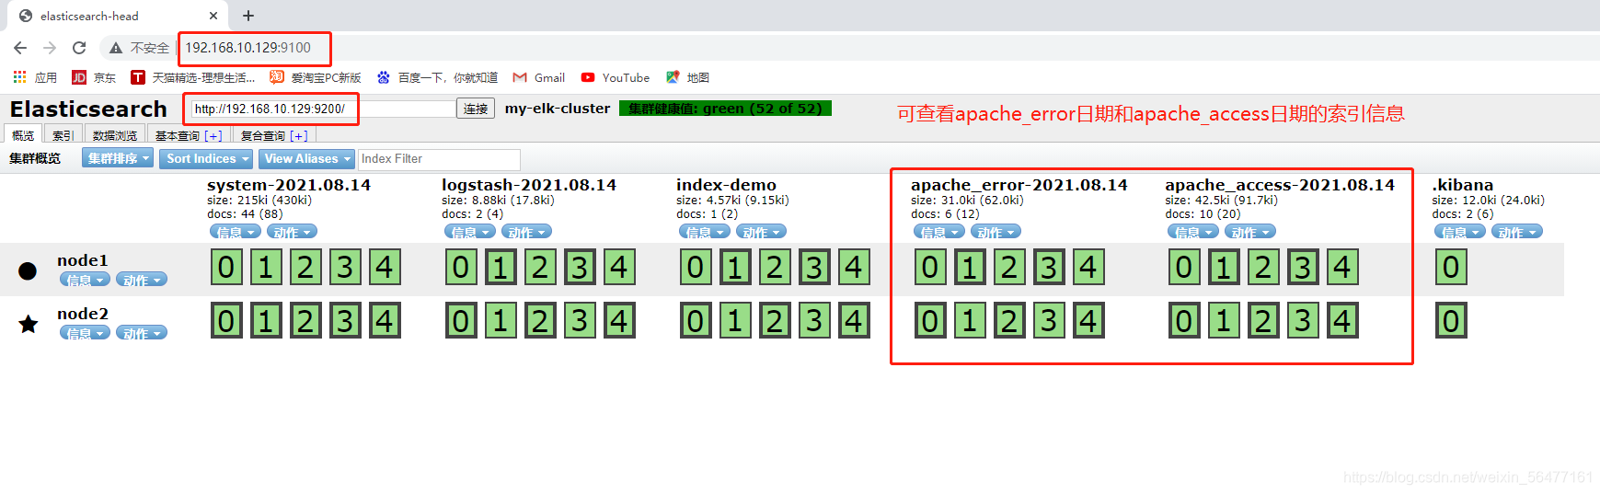1600x494 pixels.
Task: Switch to the 概览 overview tab
Action: coord(23,135)
